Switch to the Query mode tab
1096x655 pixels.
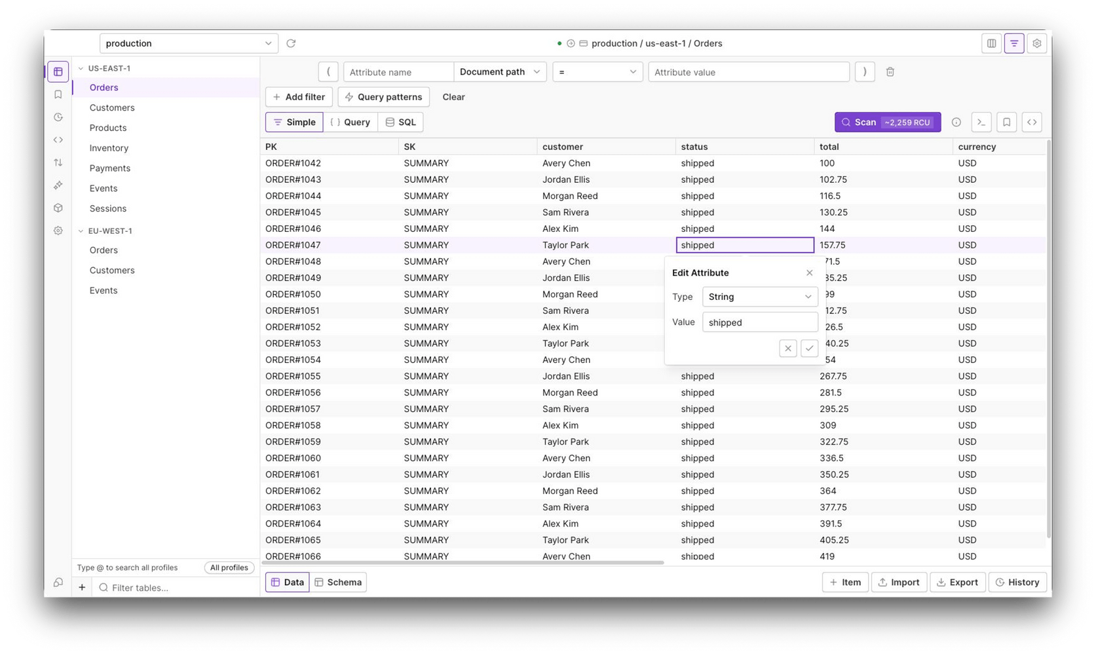coord(350,122)
